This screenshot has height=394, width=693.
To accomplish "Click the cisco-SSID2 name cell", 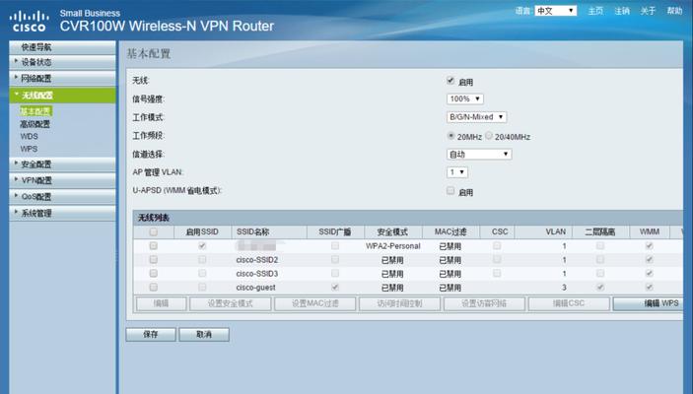I will (257, 260).
